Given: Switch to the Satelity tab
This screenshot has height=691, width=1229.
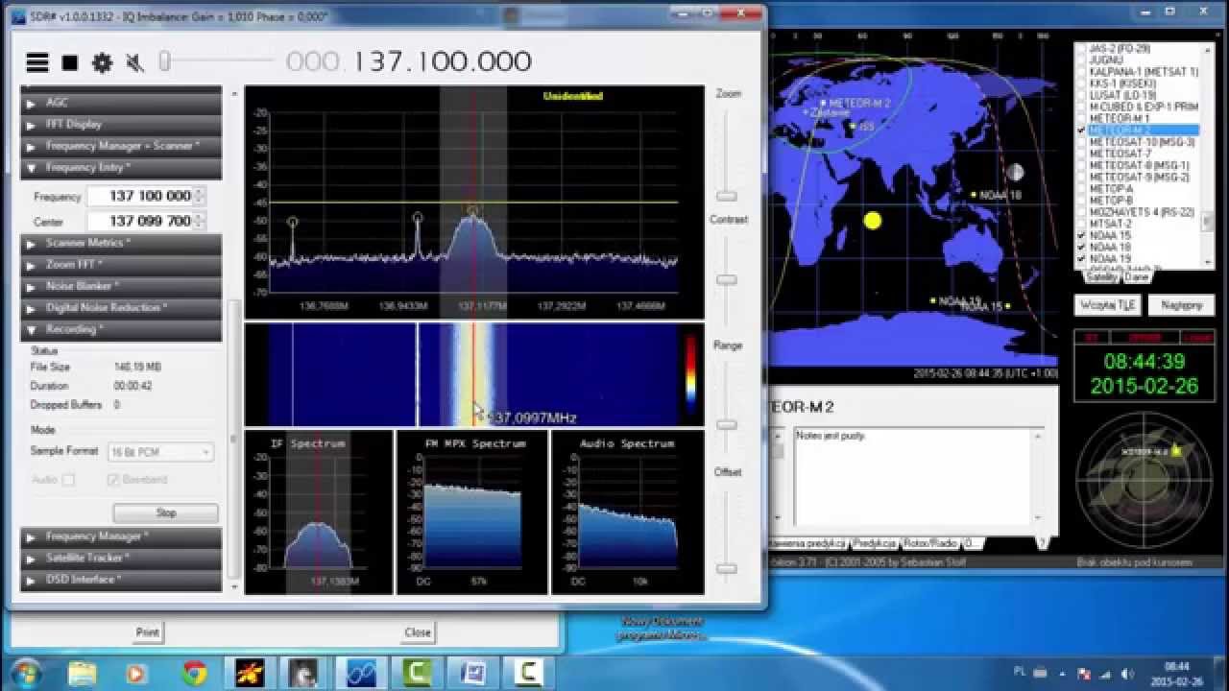Looking at the screenshot, I should click(x=1101, y=276).
